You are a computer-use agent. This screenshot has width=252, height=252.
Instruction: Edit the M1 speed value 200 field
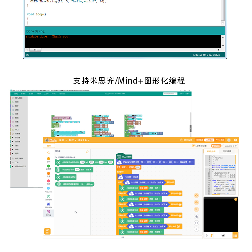click(82, 162)
